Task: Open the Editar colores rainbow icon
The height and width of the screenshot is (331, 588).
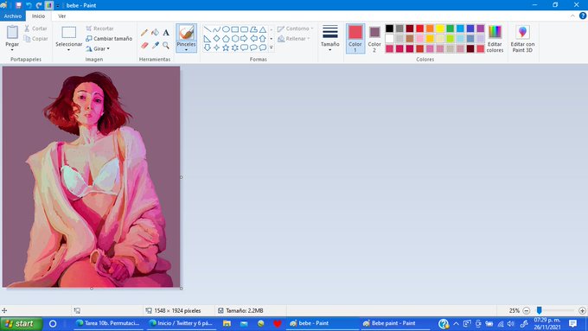Action: tap(495, 32)
